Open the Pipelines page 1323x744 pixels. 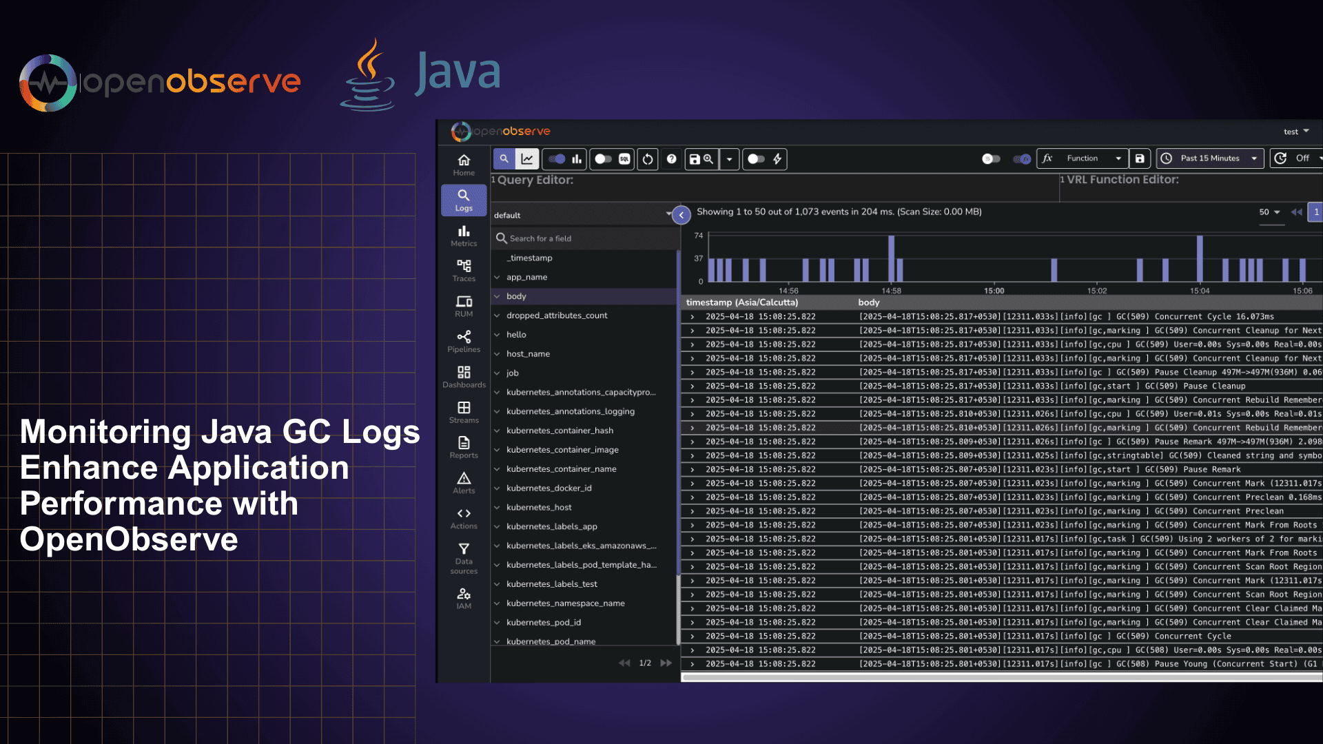pyautogui.click(x=463, y=339)
